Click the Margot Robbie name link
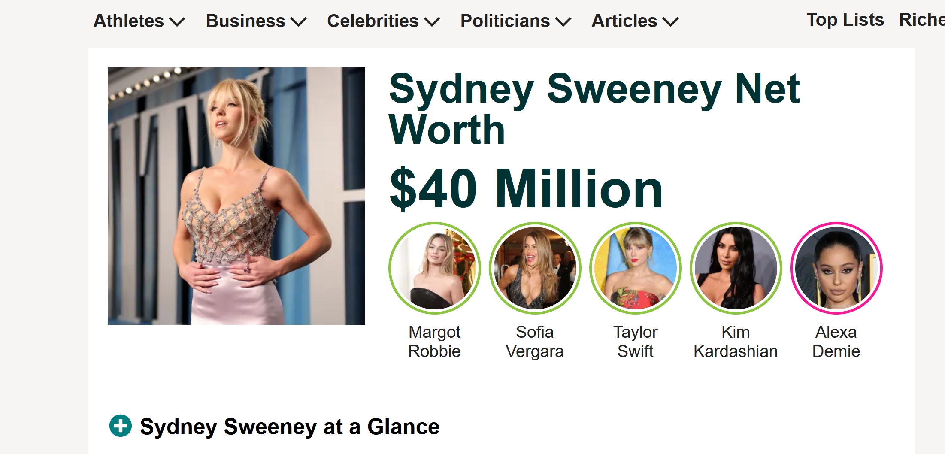 434,342
